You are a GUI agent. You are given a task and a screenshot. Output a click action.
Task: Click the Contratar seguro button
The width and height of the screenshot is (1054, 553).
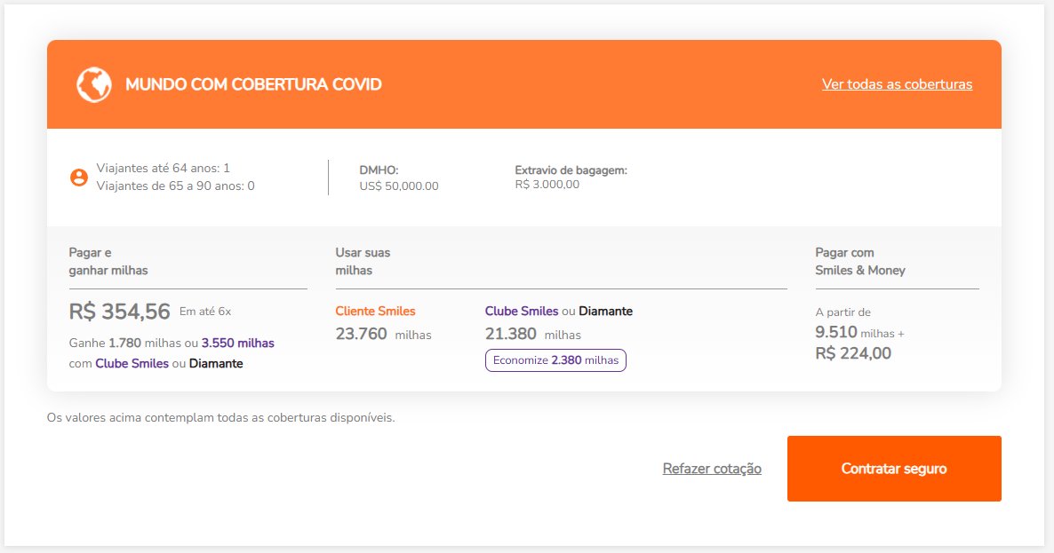point(894,469)
